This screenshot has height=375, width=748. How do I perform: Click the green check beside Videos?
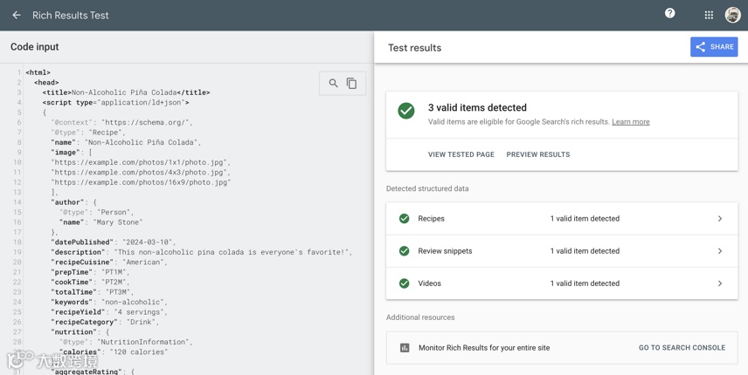pyautogui.click(x=404, y=283)
